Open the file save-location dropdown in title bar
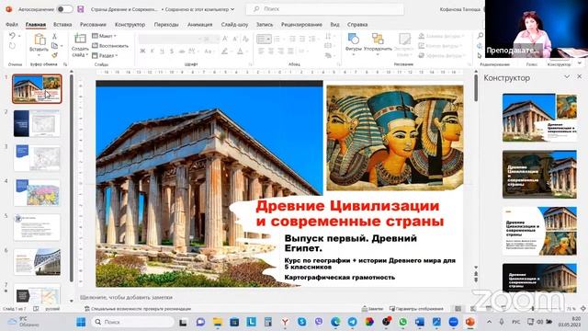 (232, 9)
